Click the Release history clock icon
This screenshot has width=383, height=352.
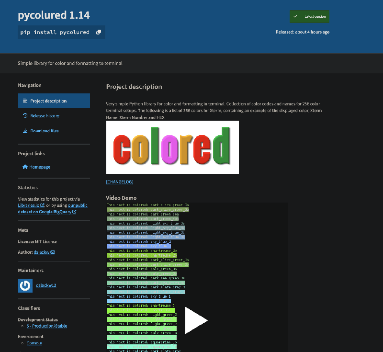[25, 115]
